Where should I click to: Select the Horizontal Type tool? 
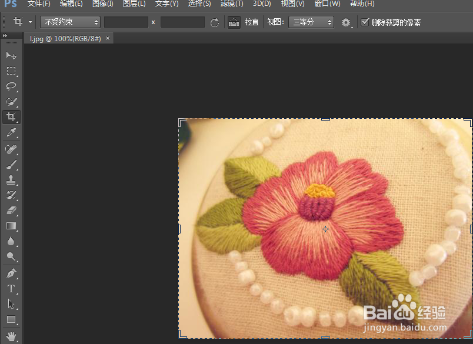[11, 289]
